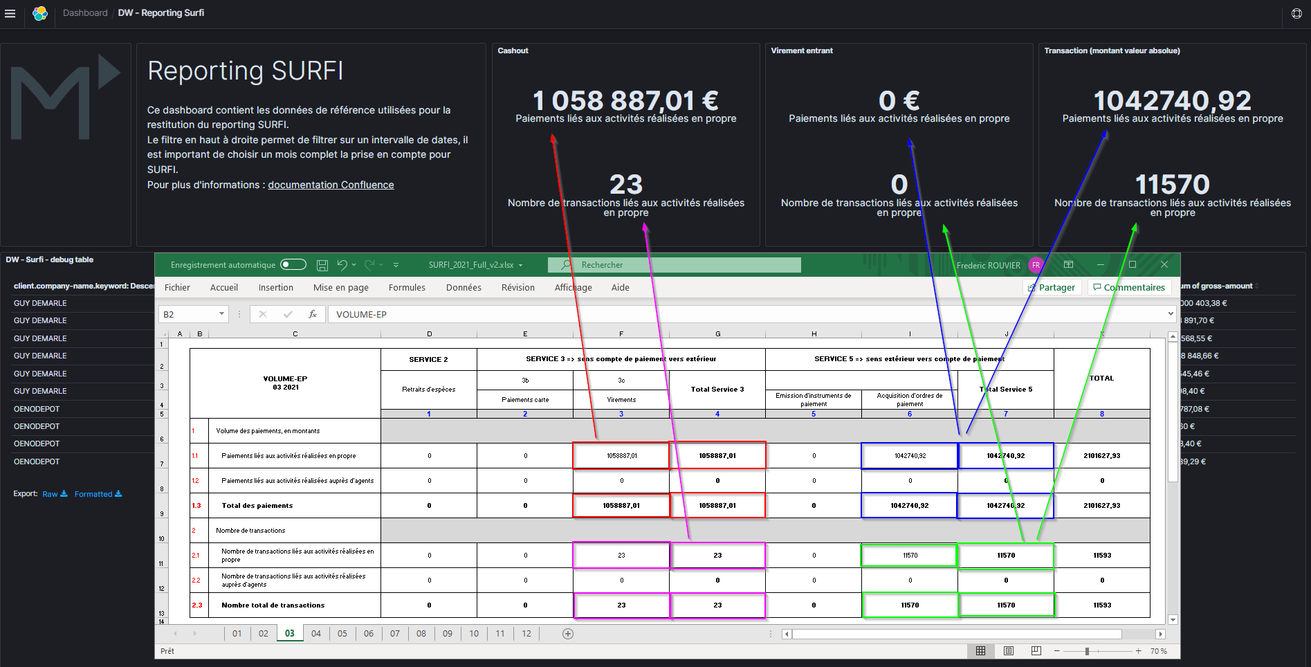Screen dimensions: 1311x667
Task: Click the insert function fx icon
Action: [x=313, y=314]
